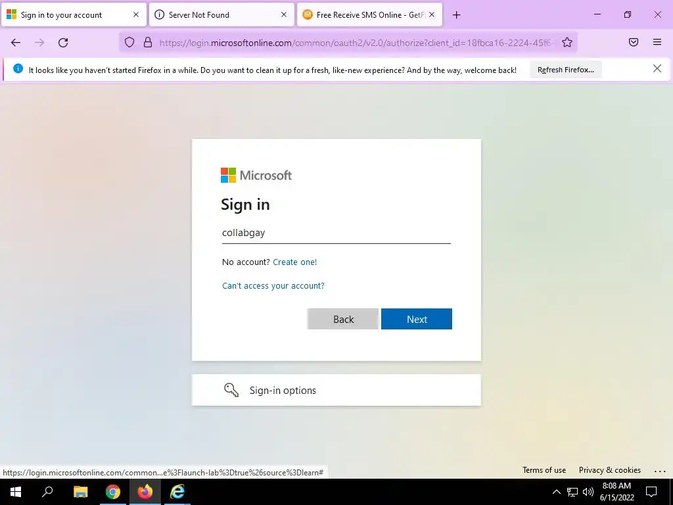673x505 pixels.
Task: Open Sign-in options
Action: coord(336,390)
